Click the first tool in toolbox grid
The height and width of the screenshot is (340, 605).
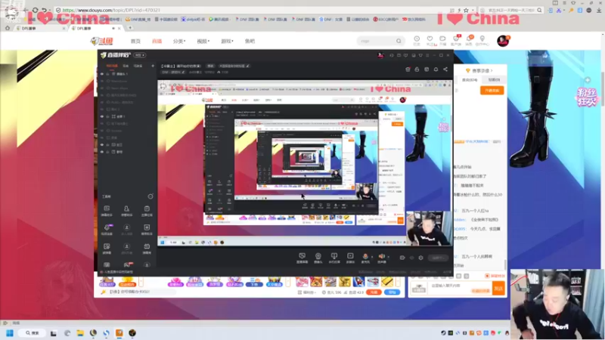click(107, 211)
